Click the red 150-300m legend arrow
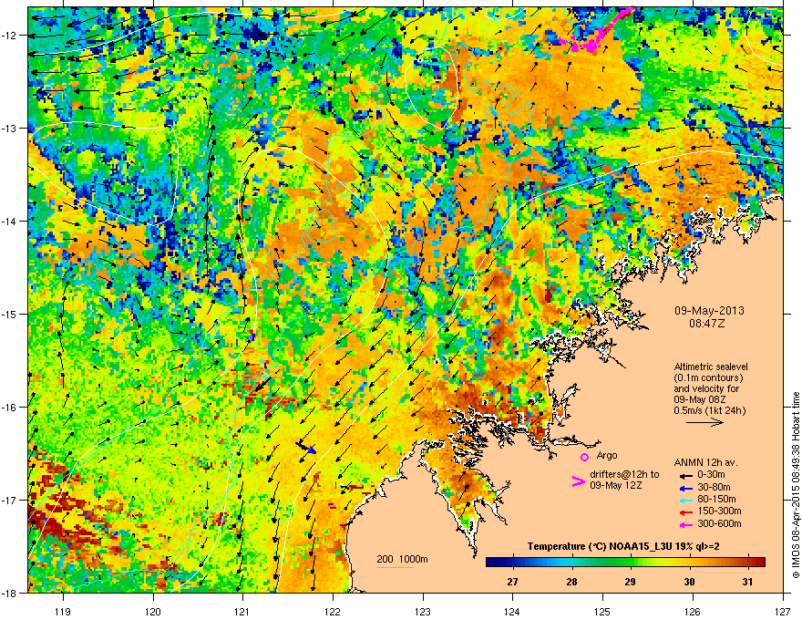 [687, 512]
